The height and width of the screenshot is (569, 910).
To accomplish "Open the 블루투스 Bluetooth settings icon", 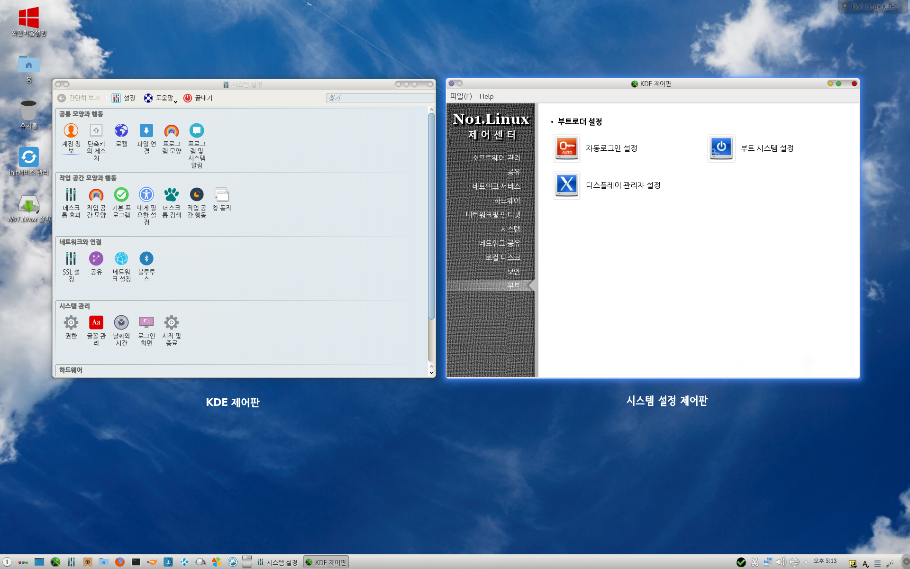I will tap(146, 266).
